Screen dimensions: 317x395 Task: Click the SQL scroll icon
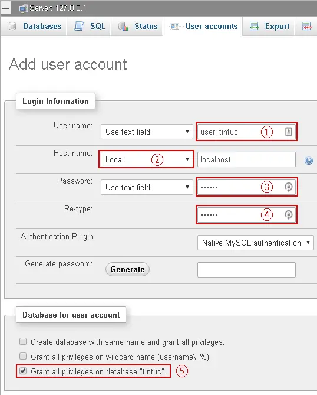tap(79, 26)
